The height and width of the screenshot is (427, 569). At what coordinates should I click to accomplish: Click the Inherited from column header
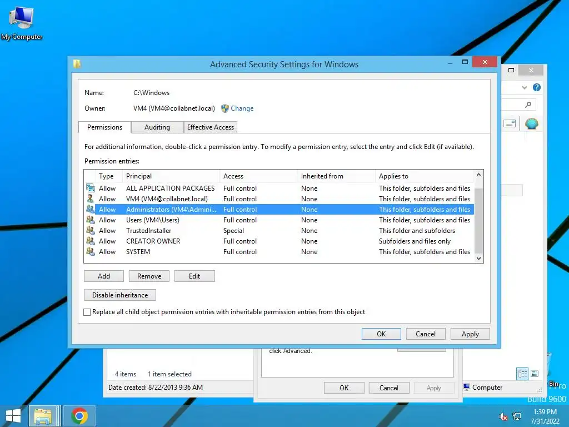pyautogui.click(x=336, y=176)
